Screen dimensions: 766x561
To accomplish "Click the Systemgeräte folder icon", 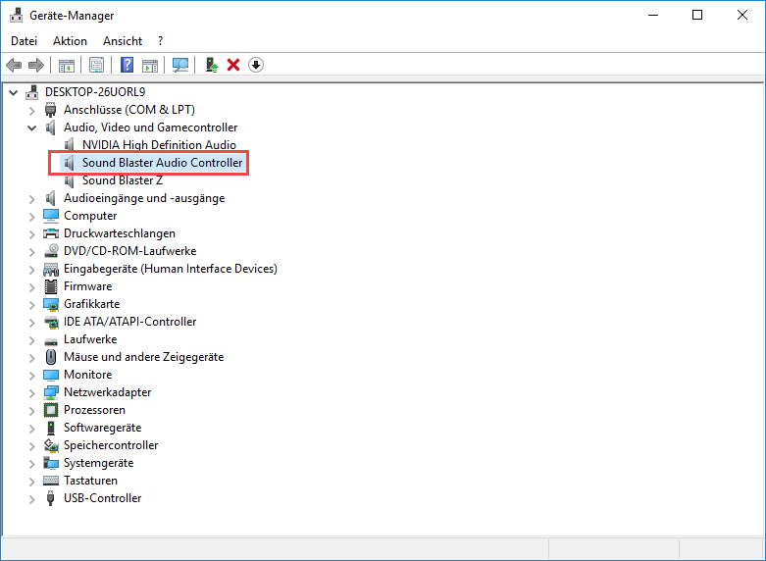I will [51, 463].
